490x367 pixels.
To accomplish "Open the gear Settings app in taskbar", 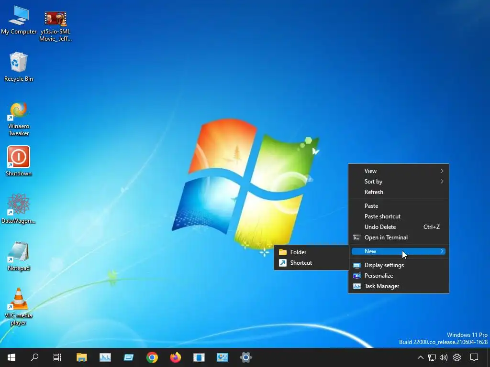I will [245, 357].
